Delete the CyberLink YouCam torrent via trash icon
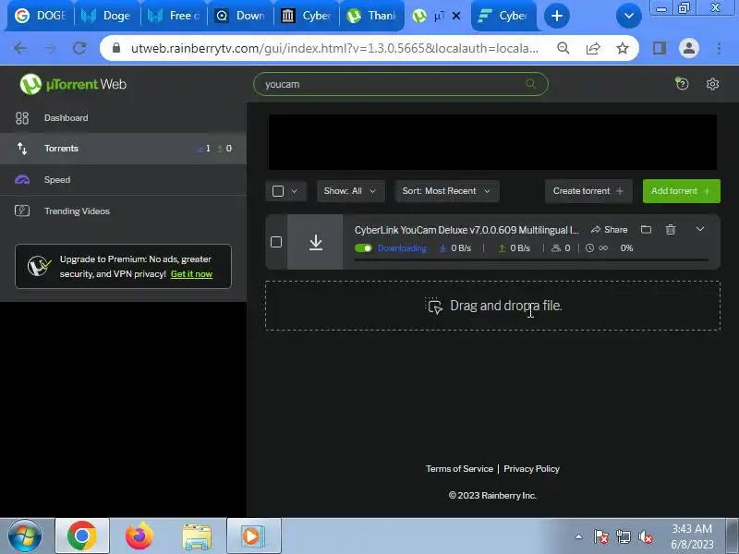739x554 pixels. [671, 229]
